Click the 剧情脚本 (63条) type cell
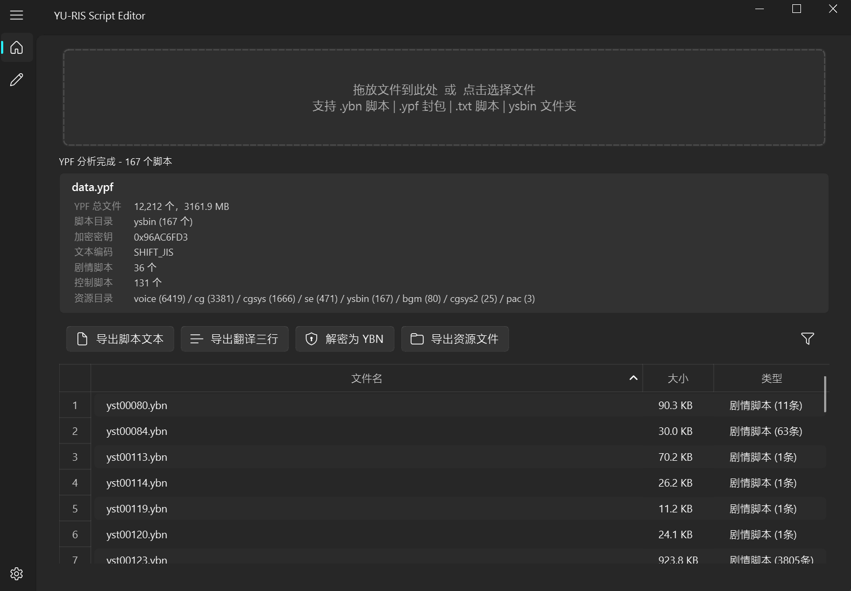 coord(765,431)
